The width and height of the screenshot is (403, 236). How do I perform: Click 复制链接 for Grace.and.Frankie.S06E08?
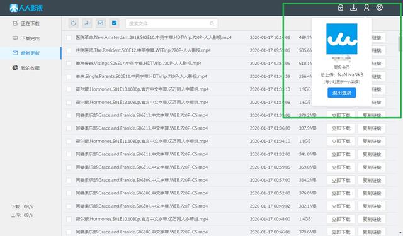(372, 193)
